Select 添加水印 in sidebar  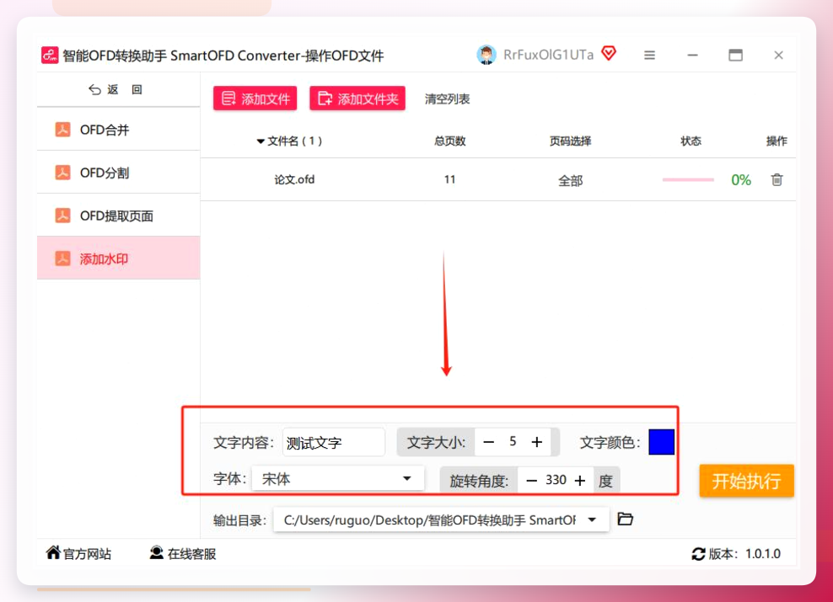[119, 258]
